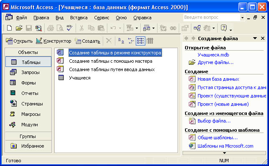Open the Окно menu

coord(121,18)
